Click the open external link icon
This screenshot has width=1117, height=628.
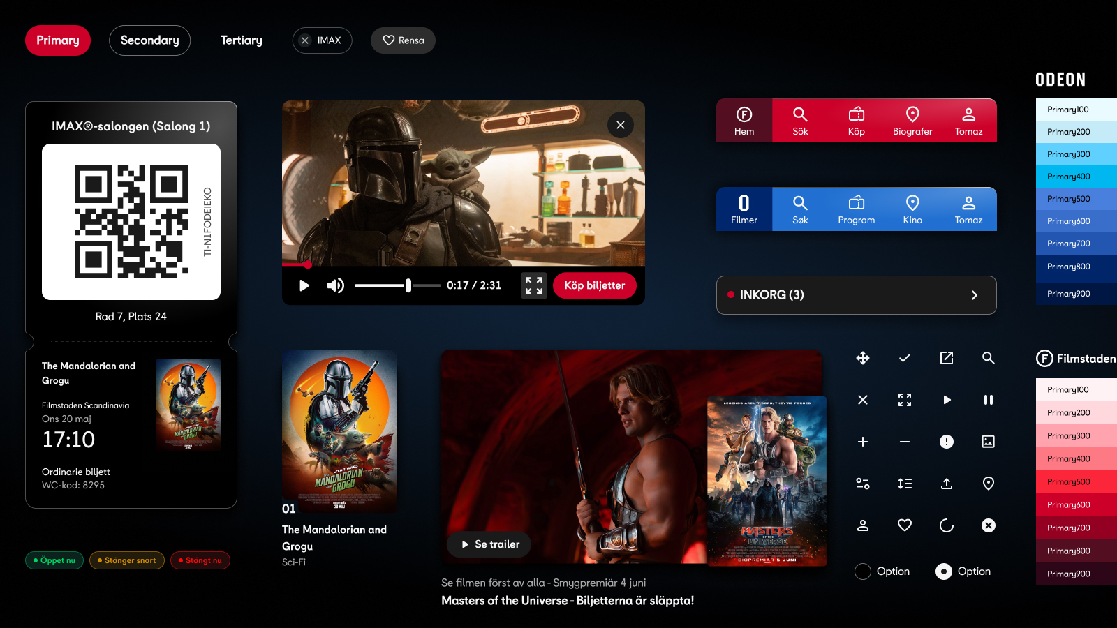point(947,358)
